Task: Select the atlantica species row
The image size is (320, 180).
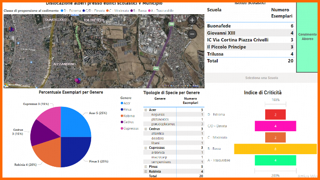Action: coord(174,134)
